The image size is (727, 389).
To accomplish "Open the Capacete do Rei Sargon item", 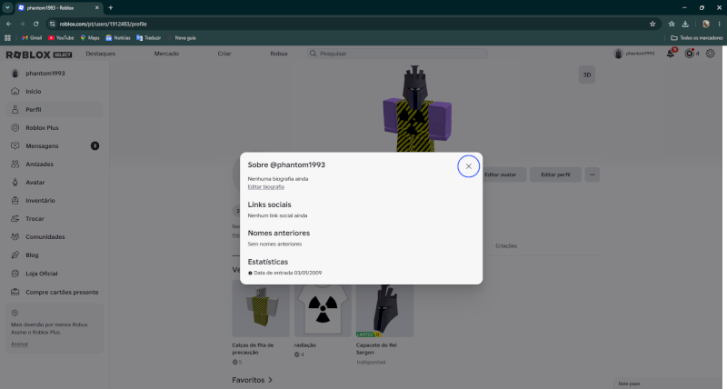I will (384, 309).
